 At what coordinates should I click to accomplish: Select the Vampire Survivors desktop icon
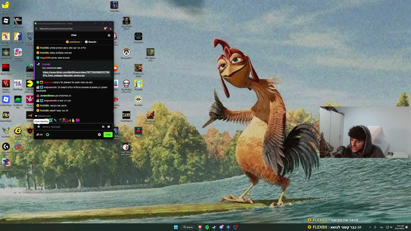click(6, 86)
